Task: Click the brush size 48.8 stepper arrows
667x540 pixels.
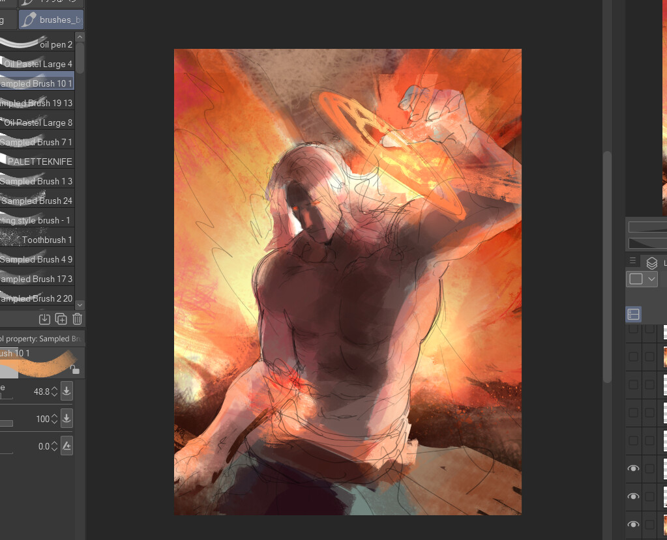Action: pyautogui.click(x=55, y=391)
